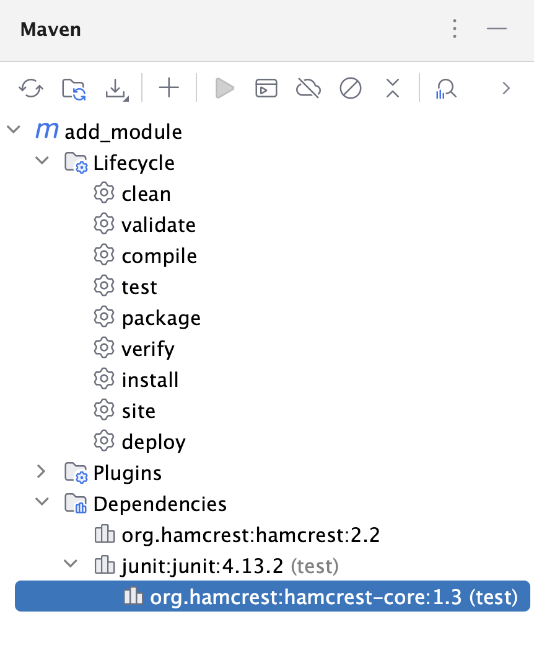This screenshot has width=534, height=650.
Task: Collapse all tree nodes via toolbar icon
Action: tap(392, 88)
